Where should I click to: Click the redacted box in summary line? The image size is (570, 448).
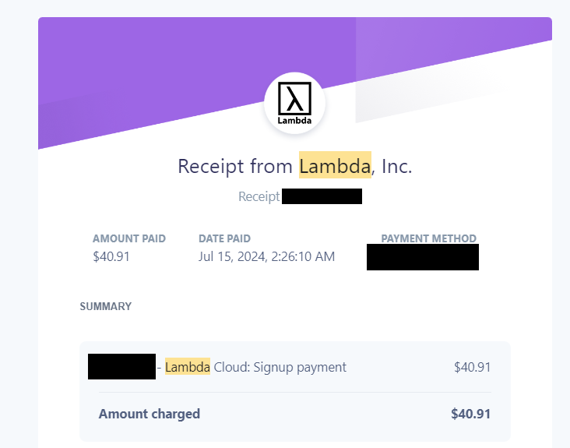[x=121, y=366]
